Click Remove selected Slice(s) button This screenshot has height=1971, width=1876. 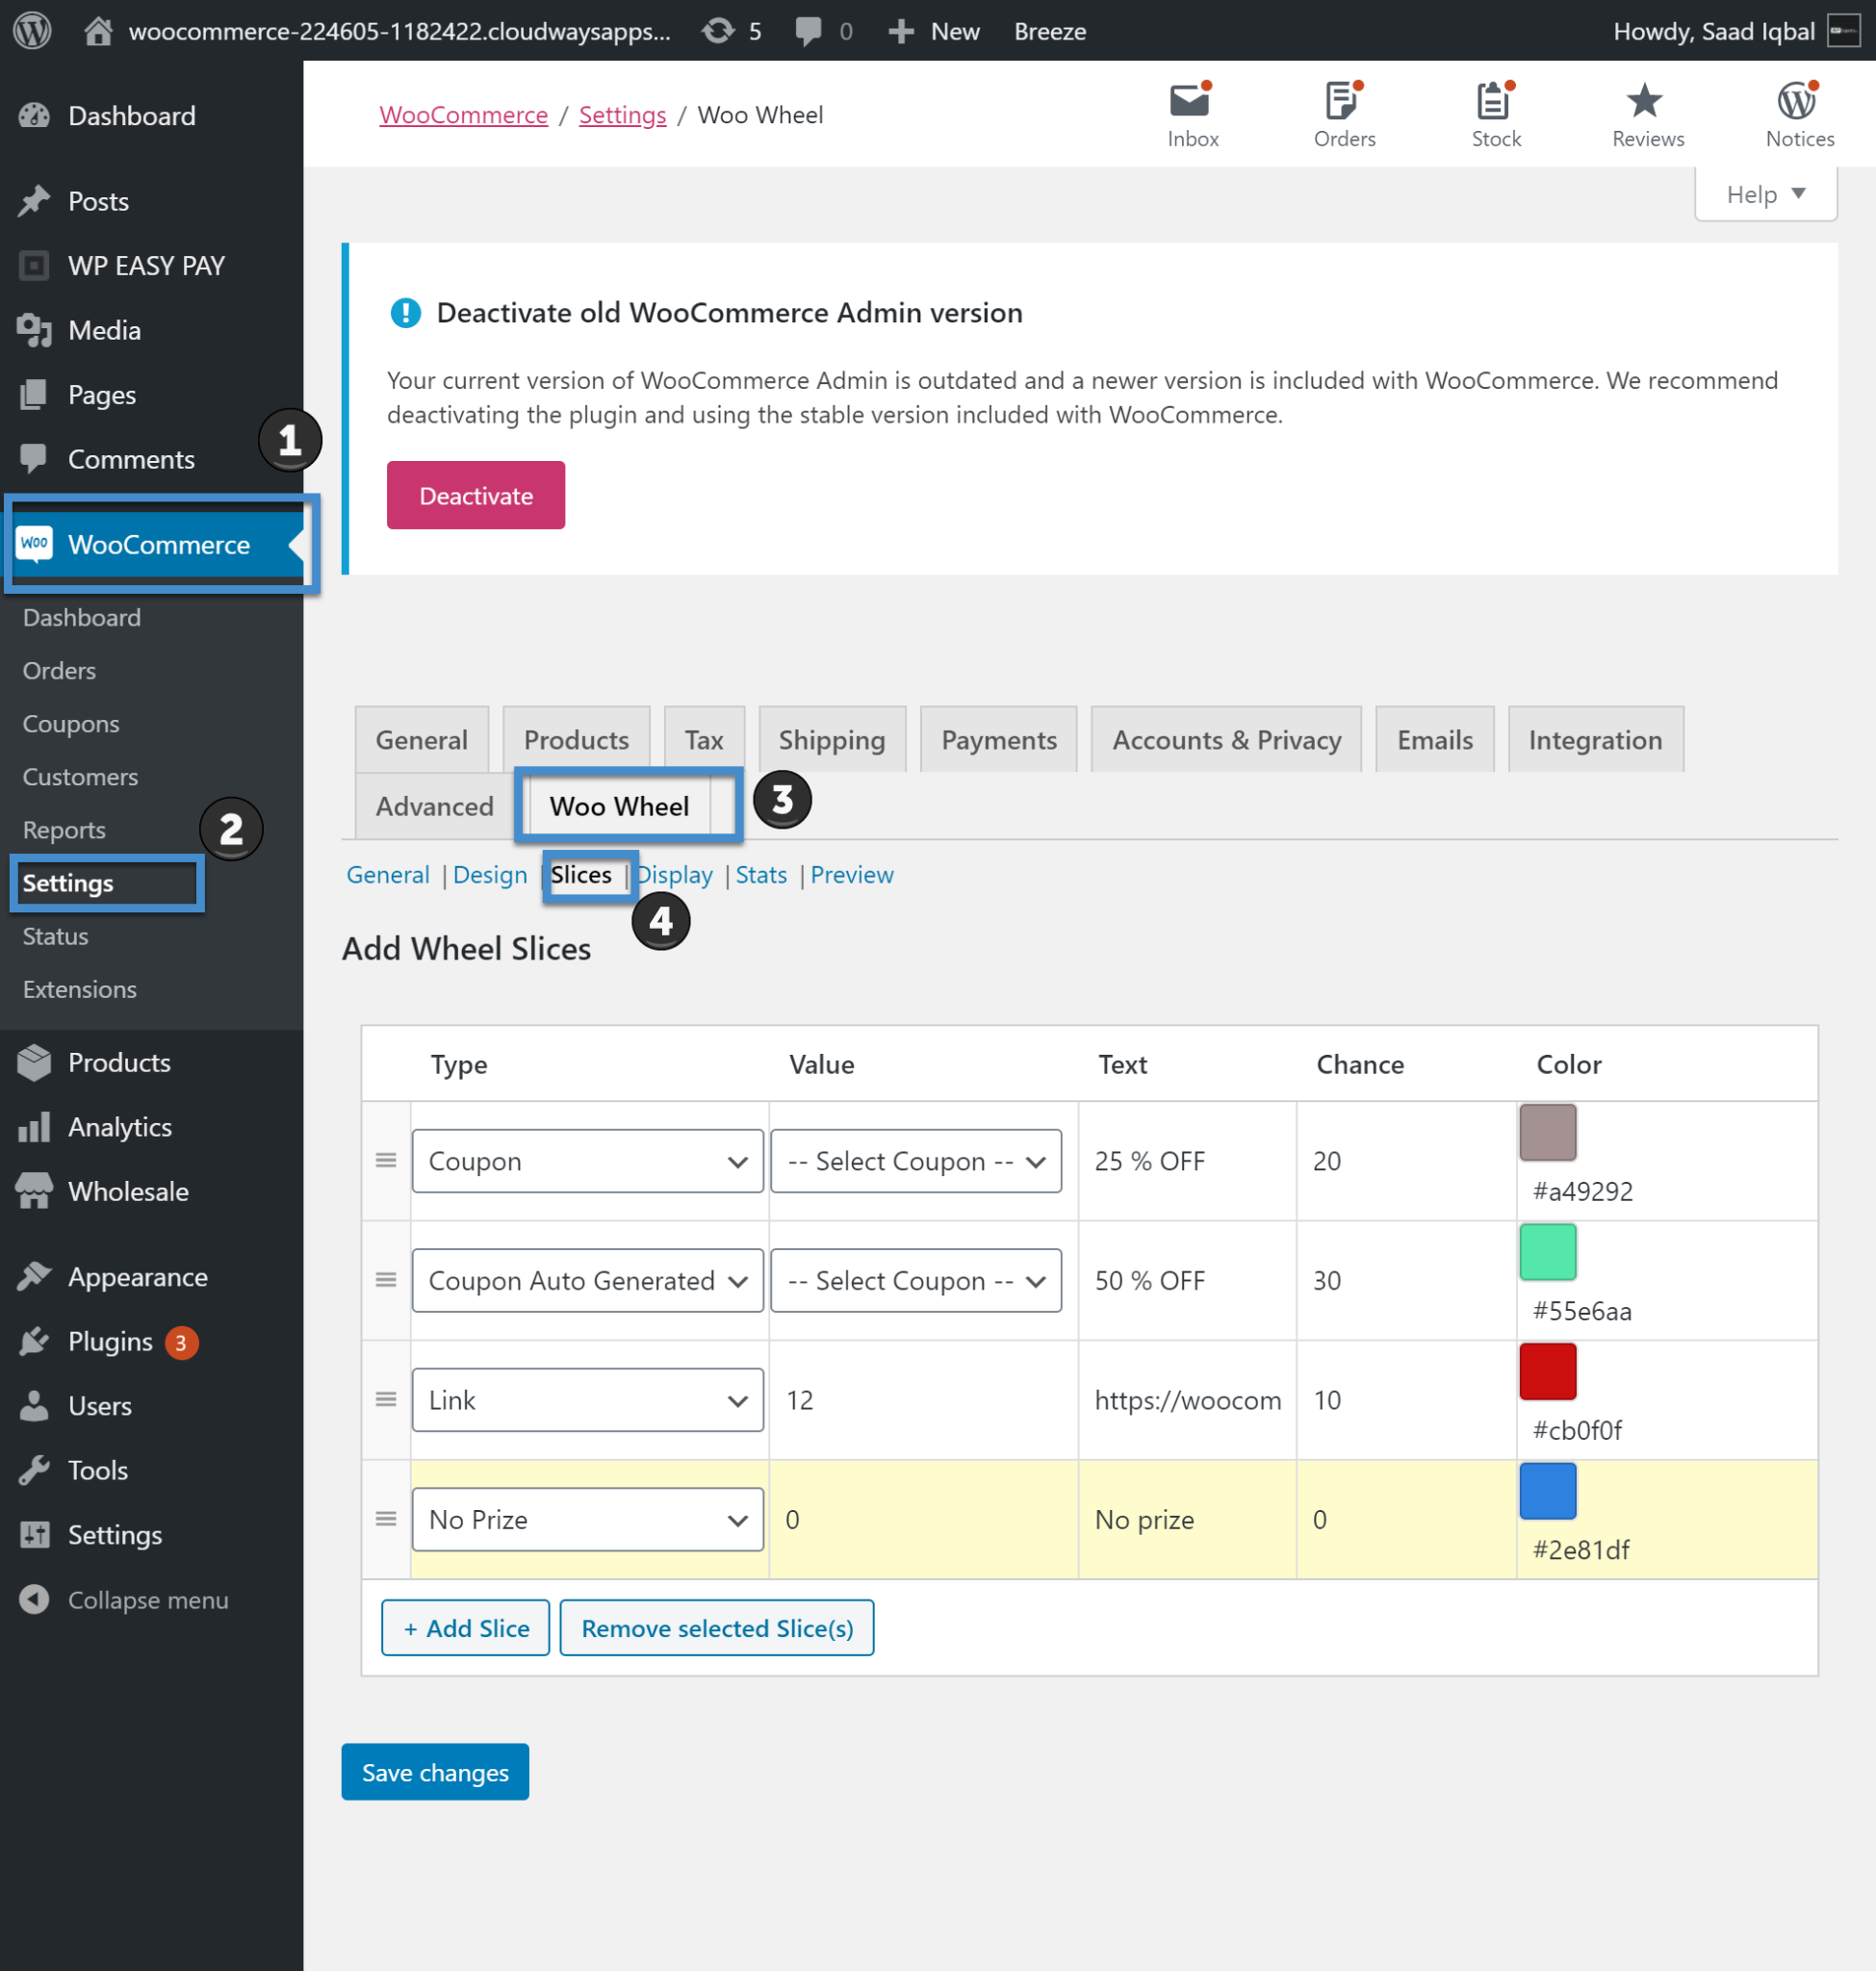point(717,1627)
